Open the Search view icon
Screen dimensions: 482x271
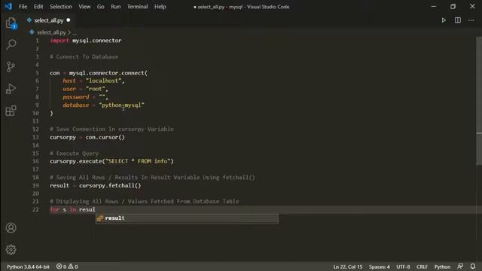pyautogui.click(x=11, y=44)
